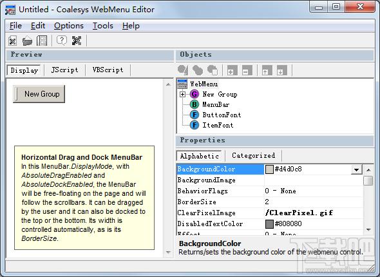
Task: Open the Tools menu
Action: [x=103, y=26]
